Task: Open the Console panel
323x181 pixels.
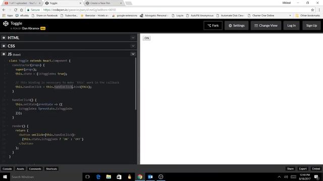Action: [7, 169]
